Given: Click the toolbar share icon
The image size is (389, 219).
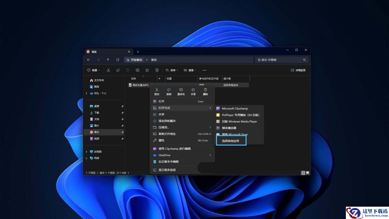Looking at the screenshot, I should (147, 70).
